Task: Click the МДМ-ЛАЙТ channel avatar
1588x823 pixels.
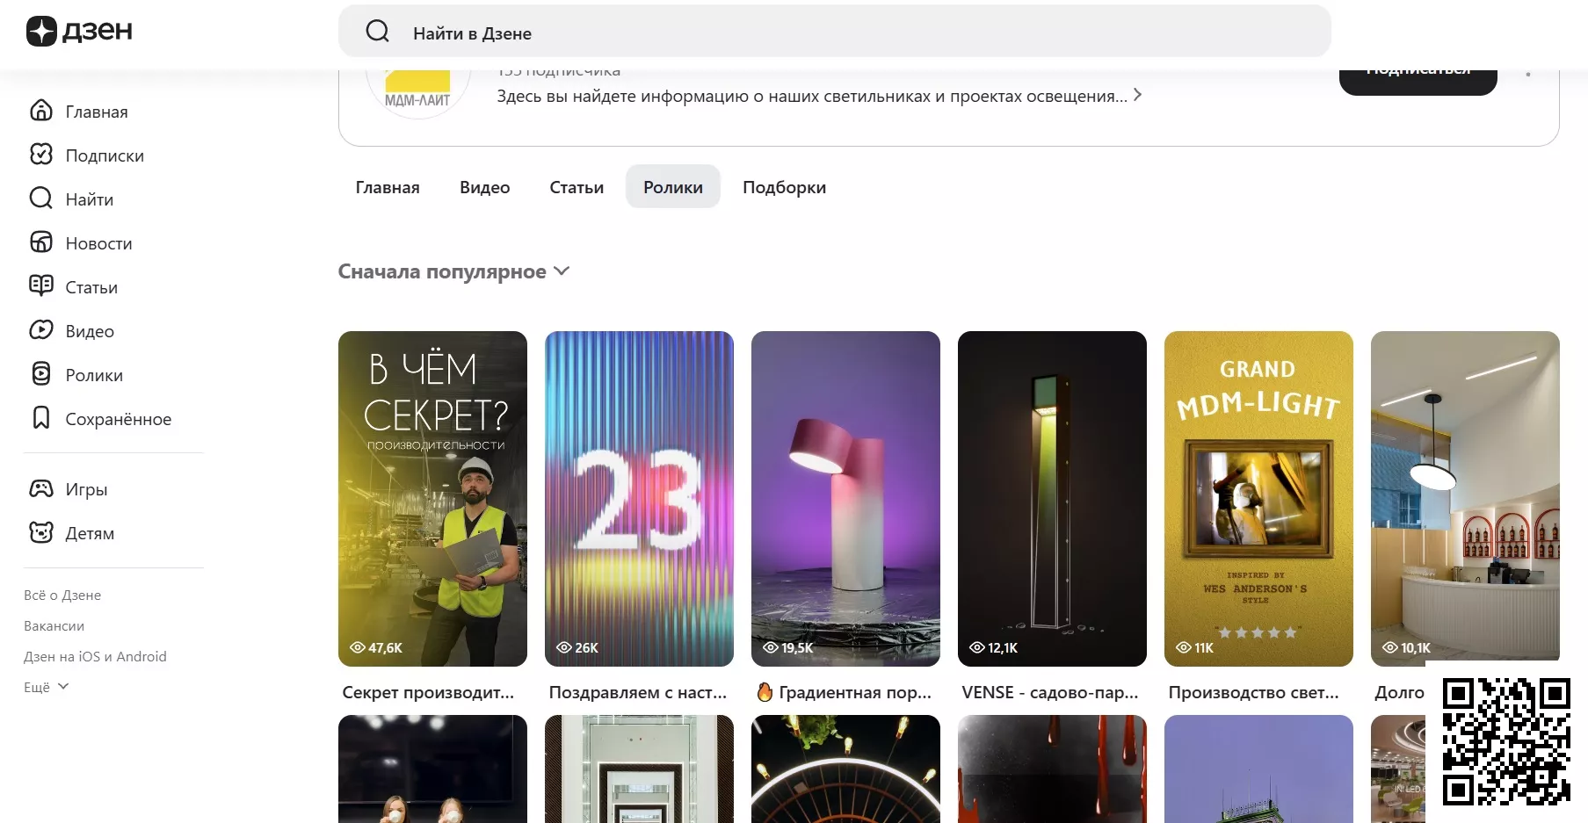Action: pyautogui.click(x=417, y=92)
